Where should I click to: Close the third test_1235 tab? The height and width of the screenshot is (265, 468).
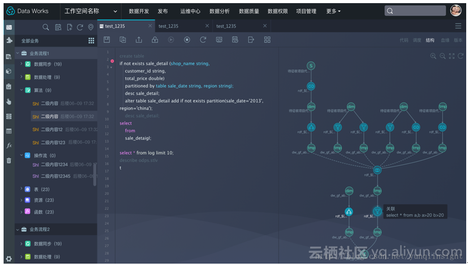265,26
